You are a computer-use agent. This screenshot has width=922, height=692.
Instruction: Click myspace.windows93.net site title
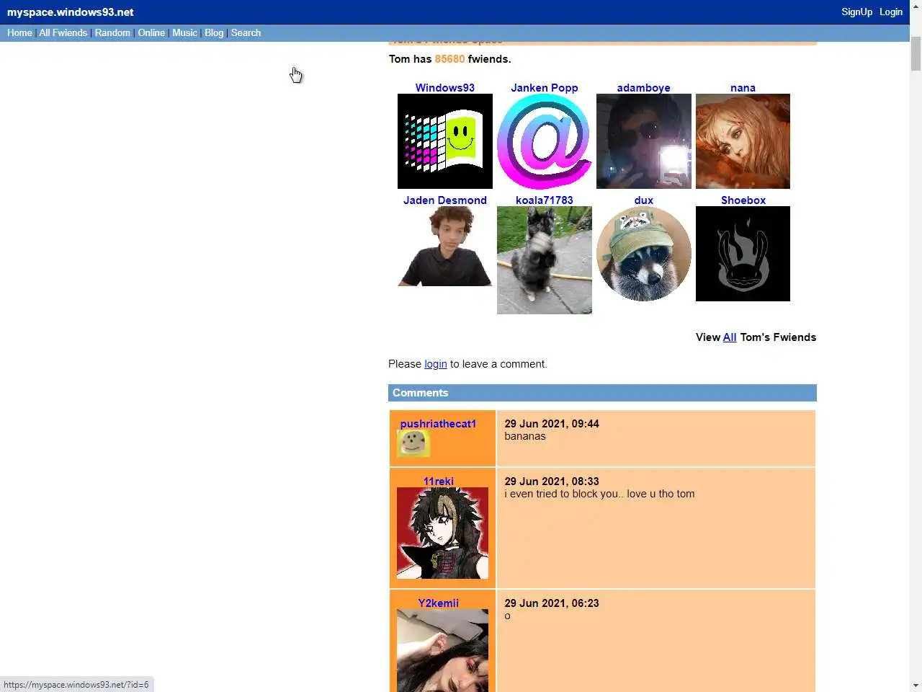coord(71,12)
